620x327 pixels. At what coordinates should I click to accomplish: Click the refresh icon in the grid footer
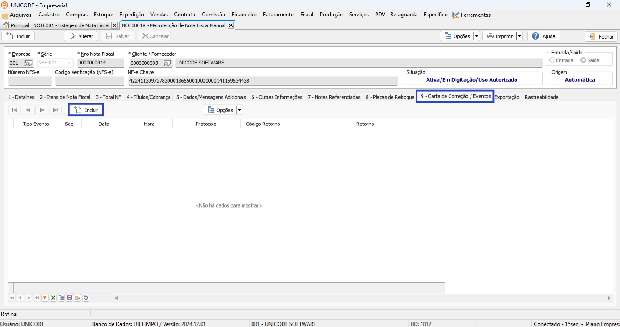pos(86,298)
